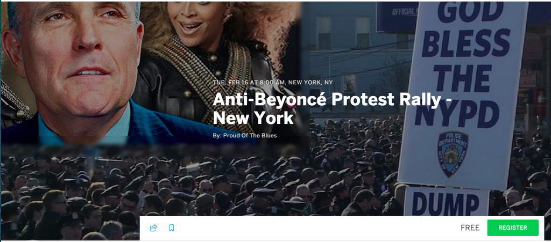This screenshot has width=551, height=242.
Task: Click the 'New York' line of the title
Action: point(253,118)
